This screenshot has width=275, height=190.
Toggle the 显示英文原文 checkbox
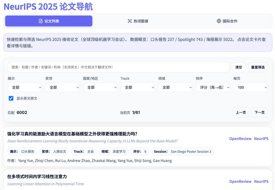11,98
